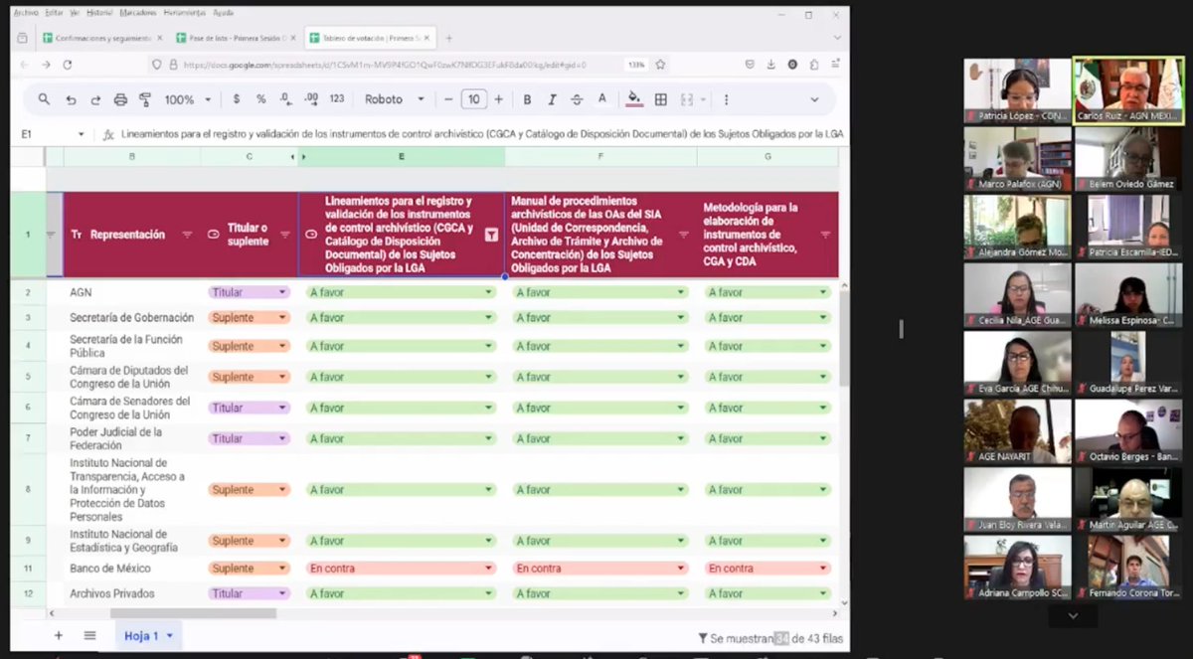
Task: Click the browser downloads icon
Action: 770,65
